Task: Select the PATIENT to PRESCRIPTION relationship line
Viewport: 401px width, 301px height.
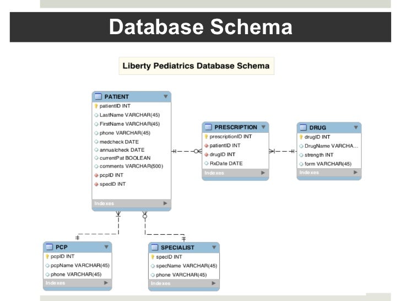Action: 186,151
